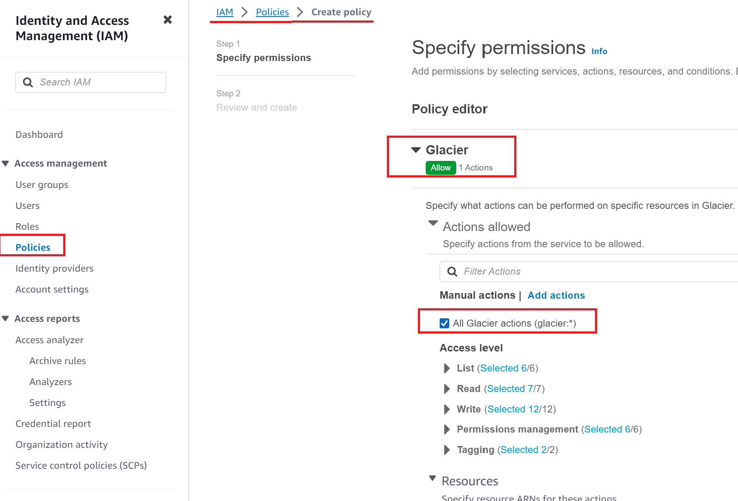Expand the List access level
Image resolution: width=738 pixels, height=501 pixels.
click(447, 368)
